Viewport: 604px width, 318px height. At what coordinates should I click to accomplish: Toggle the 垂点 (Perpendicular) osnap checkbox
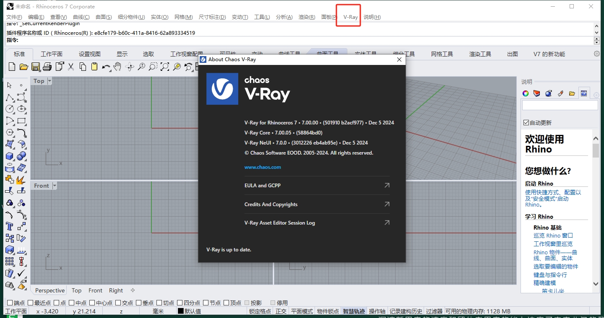tap(139, 303)
